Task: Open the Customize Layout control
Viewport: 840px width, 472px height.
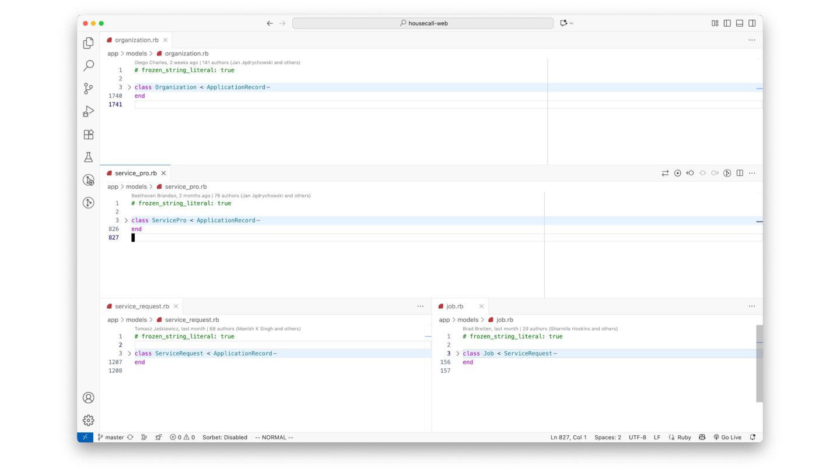Action: [715, 23]
